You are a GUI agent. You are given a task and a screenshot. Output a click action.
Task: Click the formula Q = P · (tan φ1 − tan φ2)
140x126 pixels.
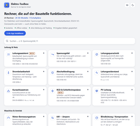pos(109,125)
